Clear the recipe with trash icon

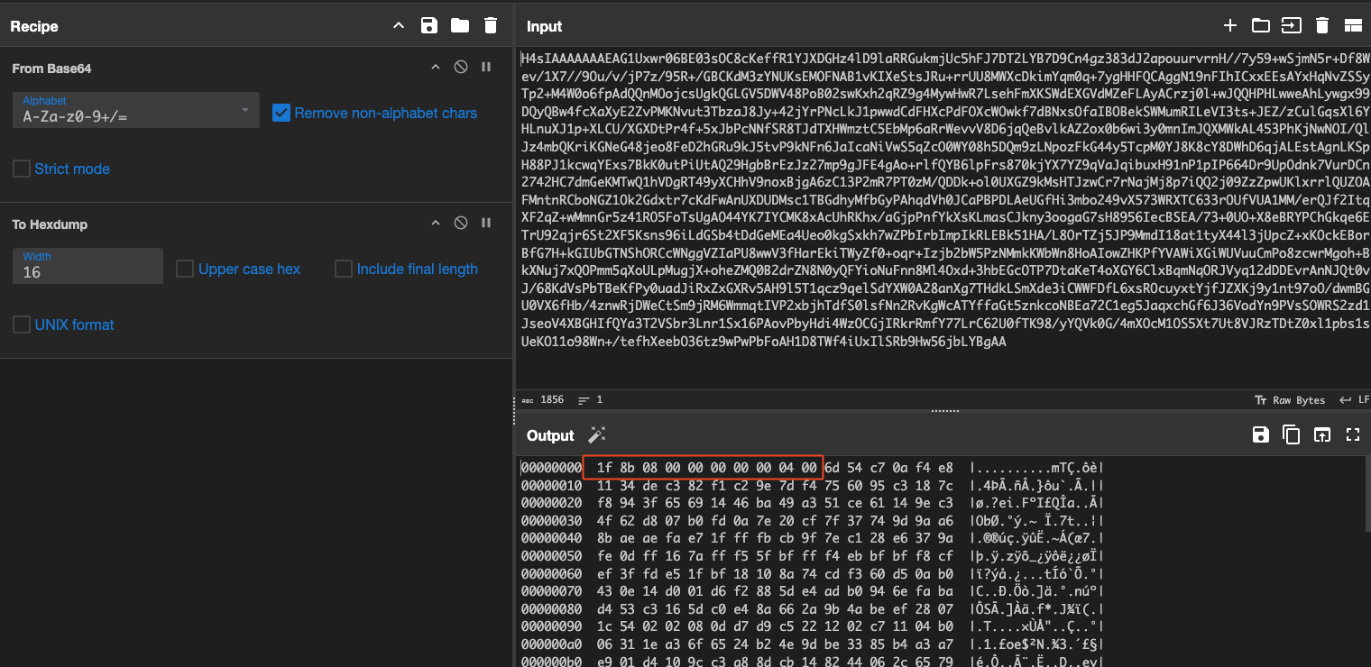(x=491, y=26)
